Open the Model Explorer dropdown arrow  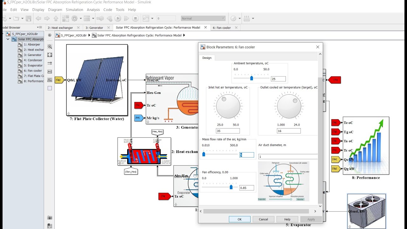point(93,18)
